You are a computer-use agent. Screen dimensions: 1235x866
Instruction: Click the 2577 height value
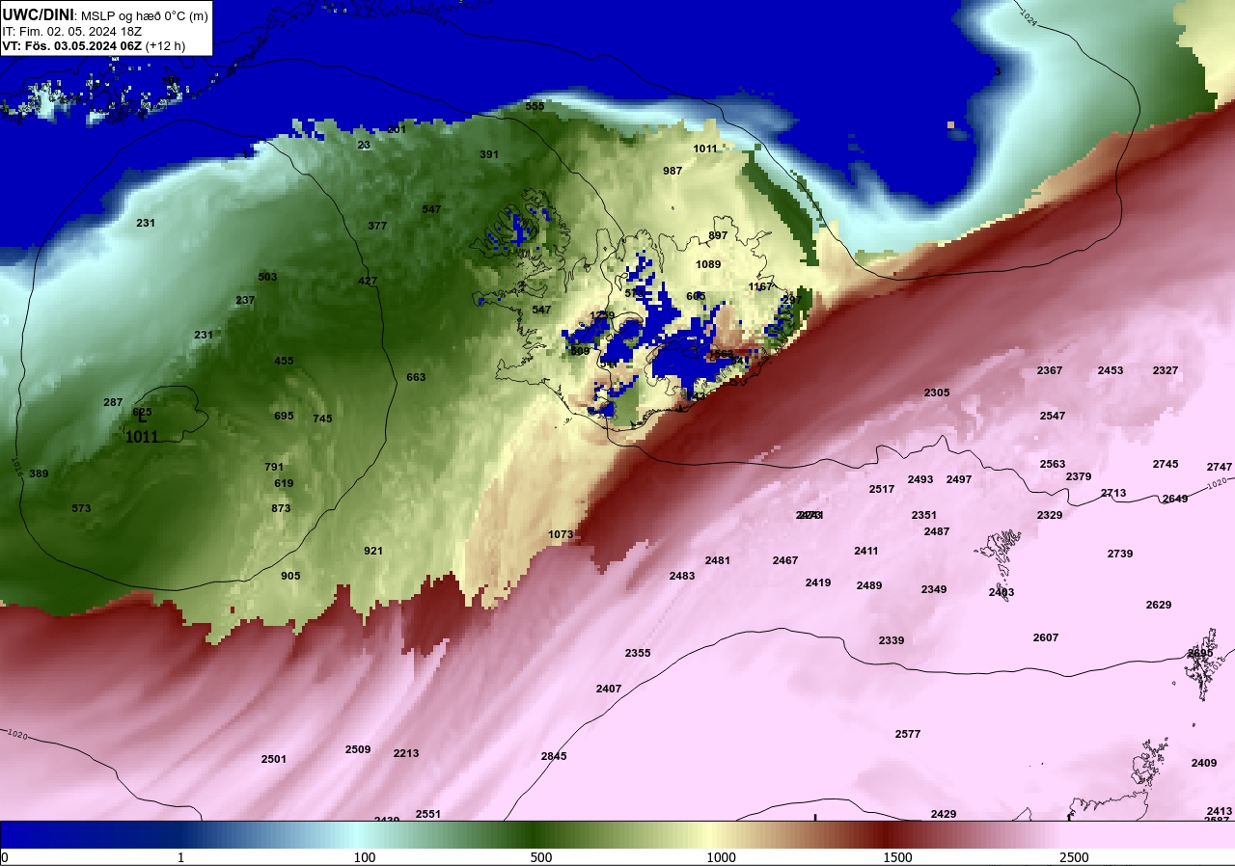coord(908,734)
